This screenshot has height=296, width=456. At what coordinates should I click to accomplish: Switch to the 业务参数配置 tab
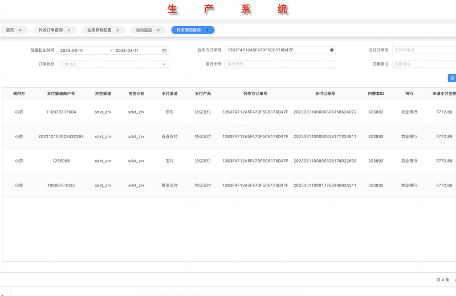[x=99, y=30]
